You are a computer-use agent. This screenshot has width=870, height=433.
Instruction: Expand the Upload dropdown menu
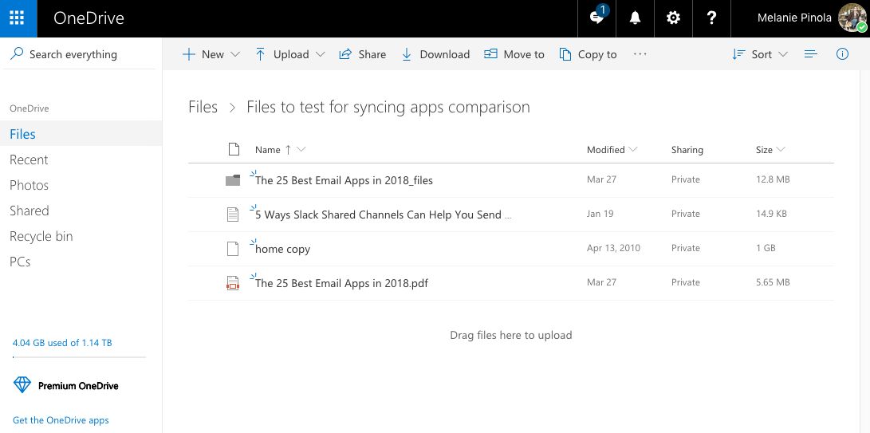(290, 54)
